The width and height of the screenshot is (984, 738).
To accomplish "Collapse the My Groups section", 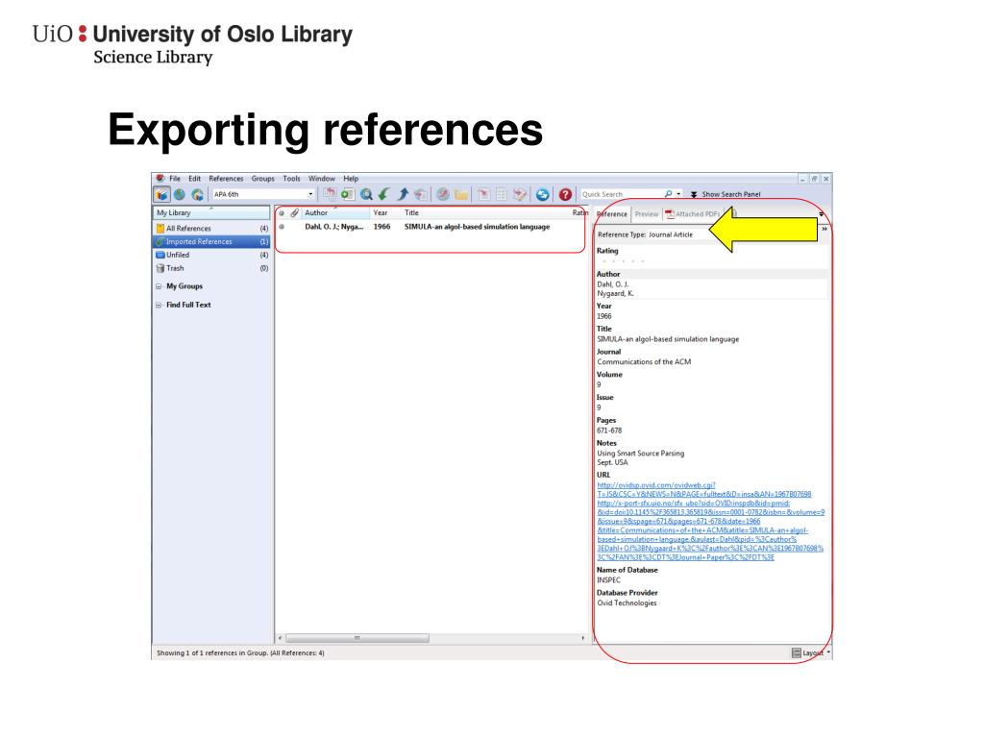I will [x=159, y=286].
